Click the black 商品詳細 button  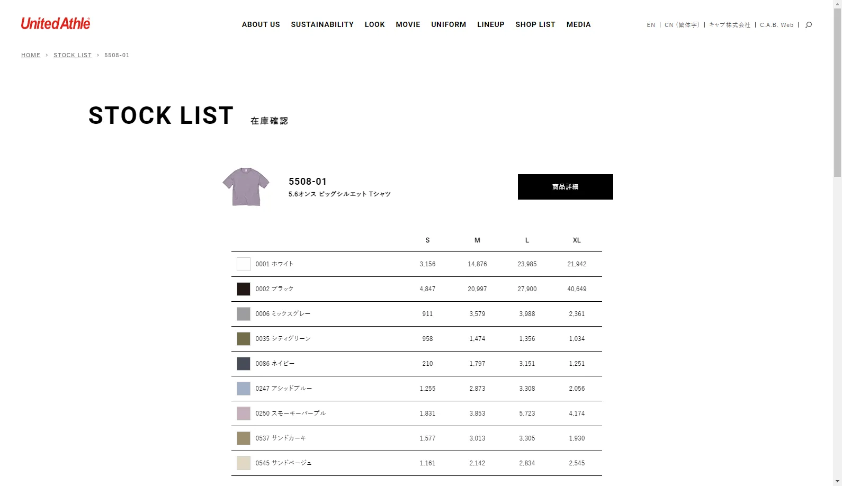[x=566, y=187]
